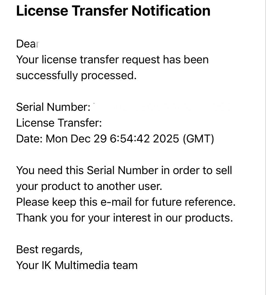The image size is (266, 295).
Task: Click the Mon Dec 29 date text
Action: click(x=76, y=139)
